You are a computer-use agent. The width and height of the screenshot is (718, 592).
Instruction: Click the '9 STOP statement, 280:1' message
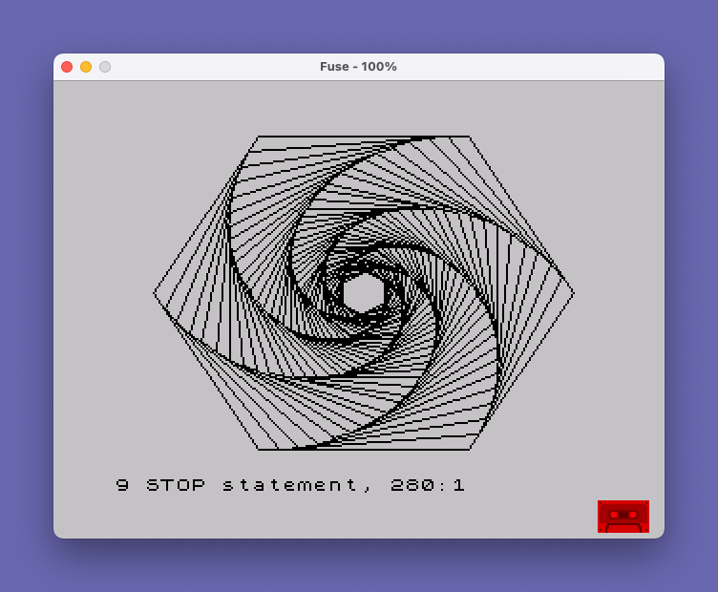point(290,485)
